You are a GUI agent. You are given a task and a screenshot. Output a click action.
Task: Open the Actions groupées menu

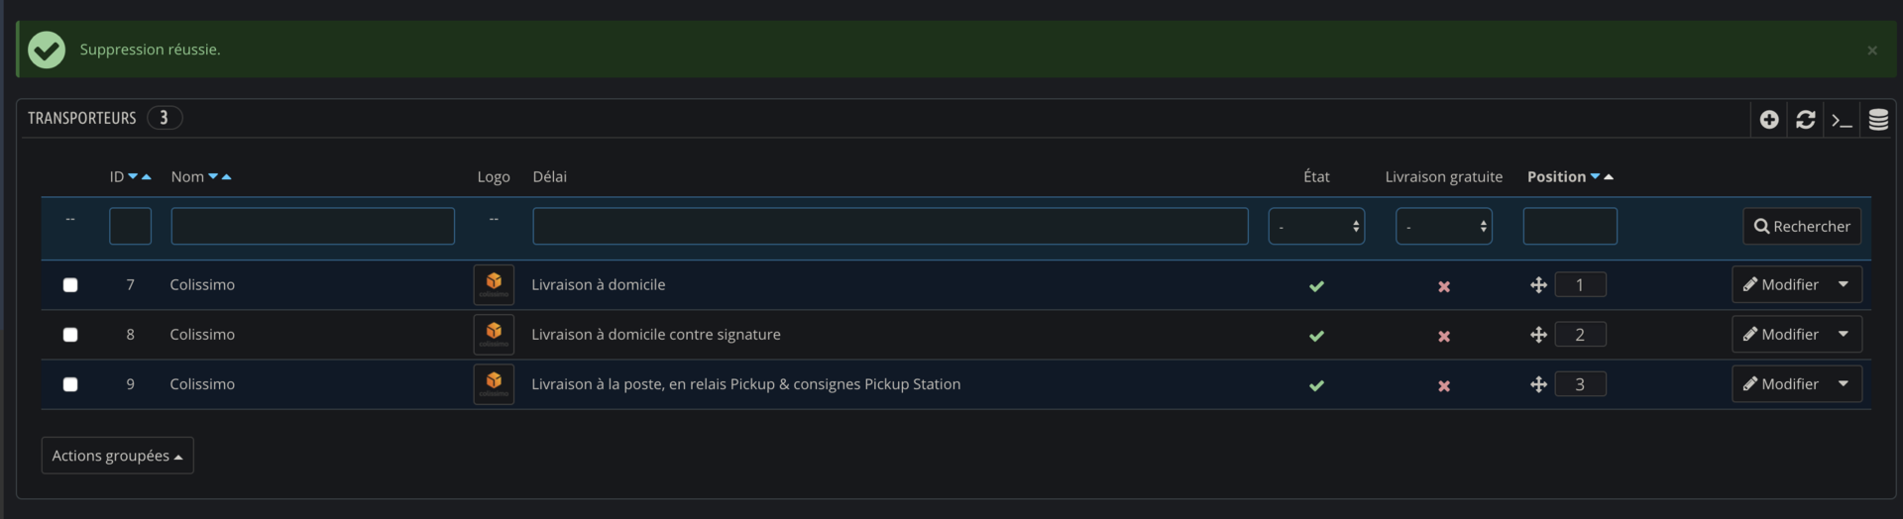tap(117, 456)
